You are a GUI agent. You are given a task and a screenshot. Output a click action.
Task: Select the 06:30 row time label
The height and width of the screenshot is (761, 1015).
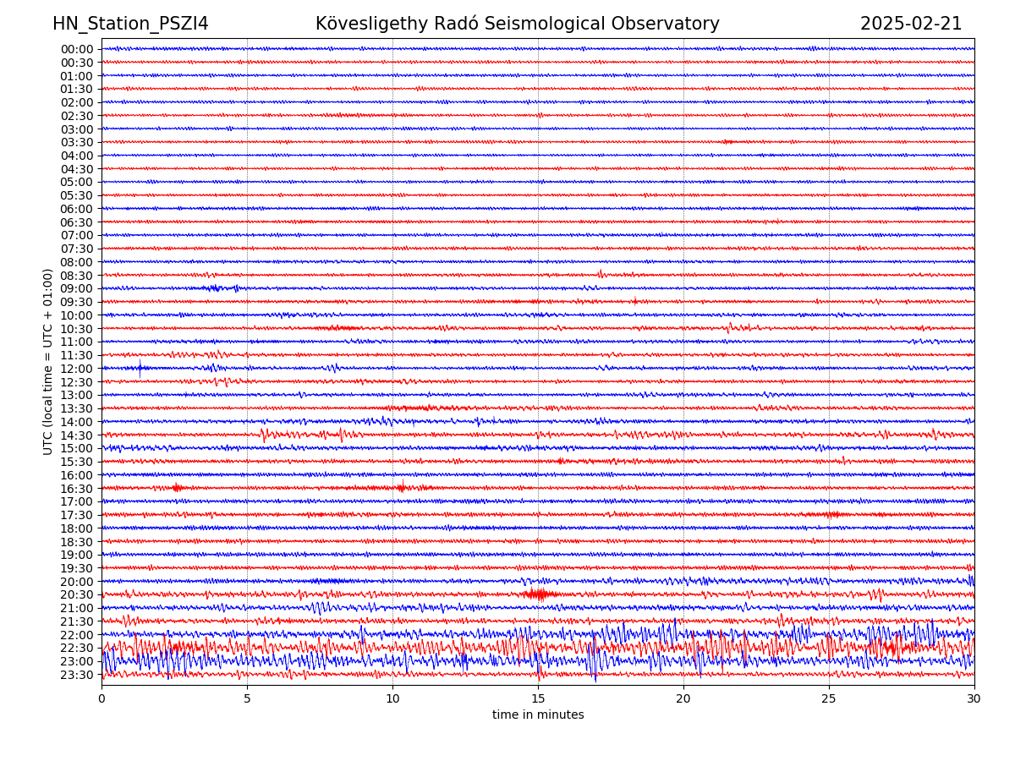(x=77, y=222)
